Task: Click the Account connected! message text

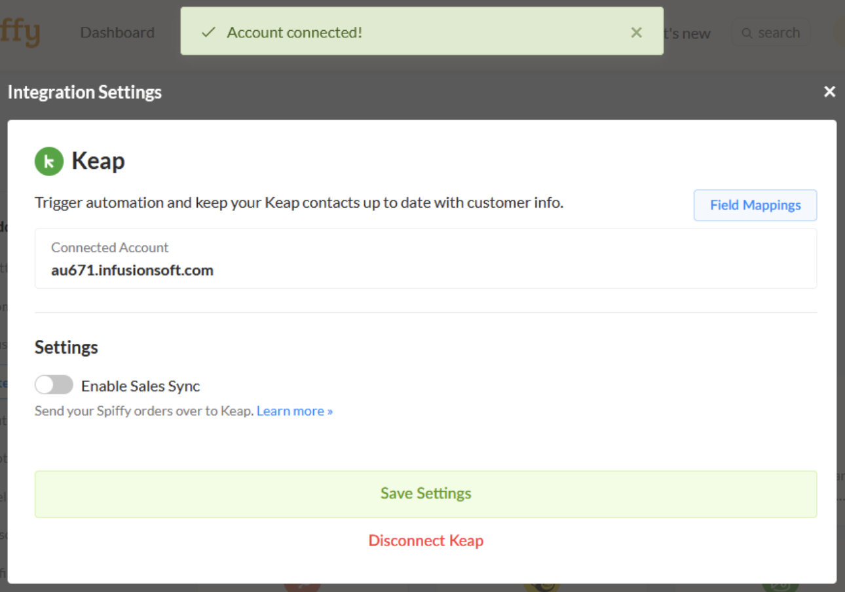Action: pyautogui.click(x=294, y=33)
